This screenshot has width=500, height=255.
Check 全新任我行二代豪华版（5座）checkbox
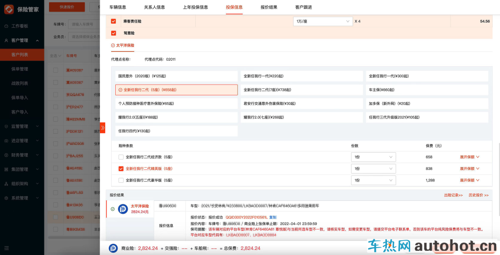121,180
